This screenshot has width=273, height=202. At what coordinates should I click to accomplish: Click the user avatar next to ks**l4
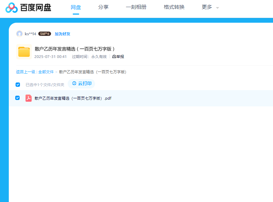(19, 34)
